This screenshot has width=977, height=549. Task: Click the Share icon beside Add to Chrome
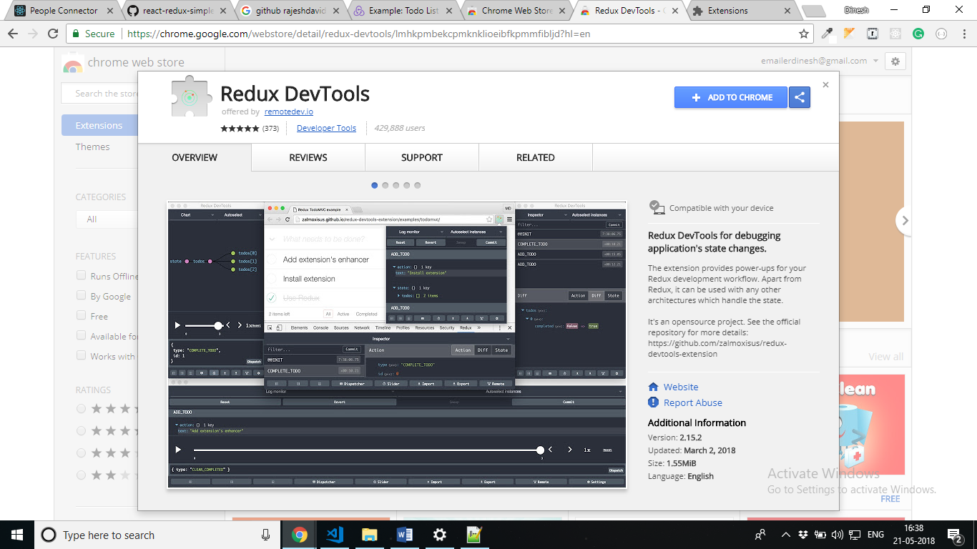[799, 97]
